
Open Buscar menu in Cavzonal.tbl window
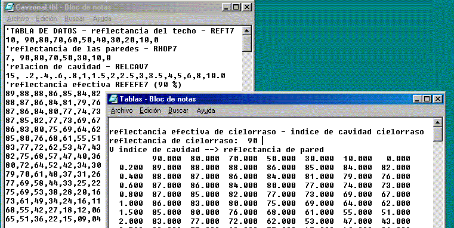pos(75,19)
